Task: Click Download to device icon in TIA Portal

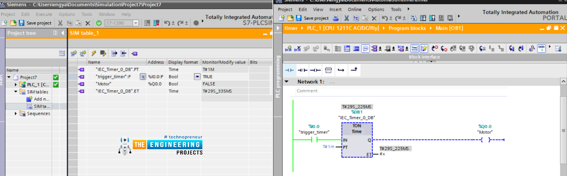Action: (x=423, y=18)
